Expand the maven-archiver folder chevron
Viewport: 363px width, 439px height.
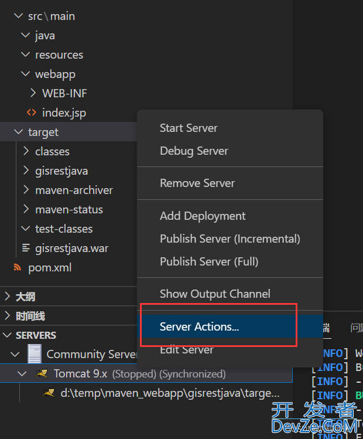coord(26,189)
